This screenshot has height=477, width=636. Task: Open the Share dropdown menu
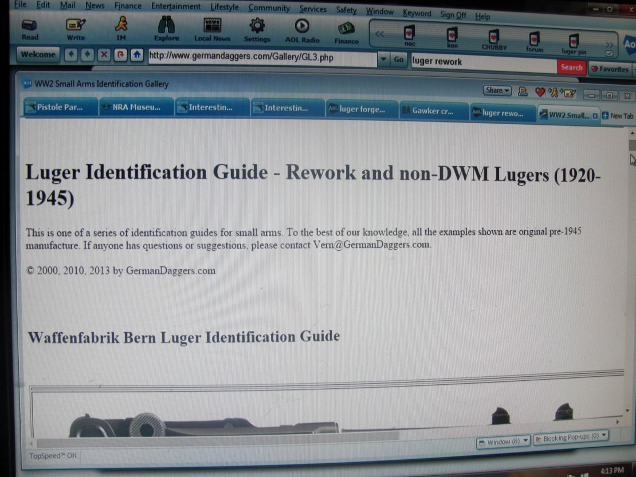[x=497, y=90]
